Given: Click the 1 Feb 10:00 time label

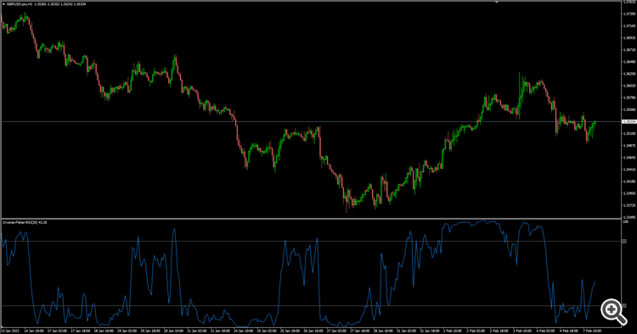Looking at the screenshot, I should (452, 331).
